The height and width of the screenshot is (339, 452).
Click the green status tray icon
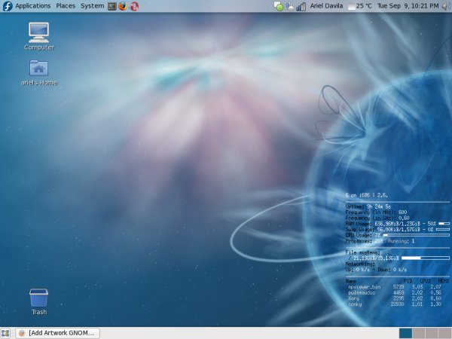(x=279, y=6)
